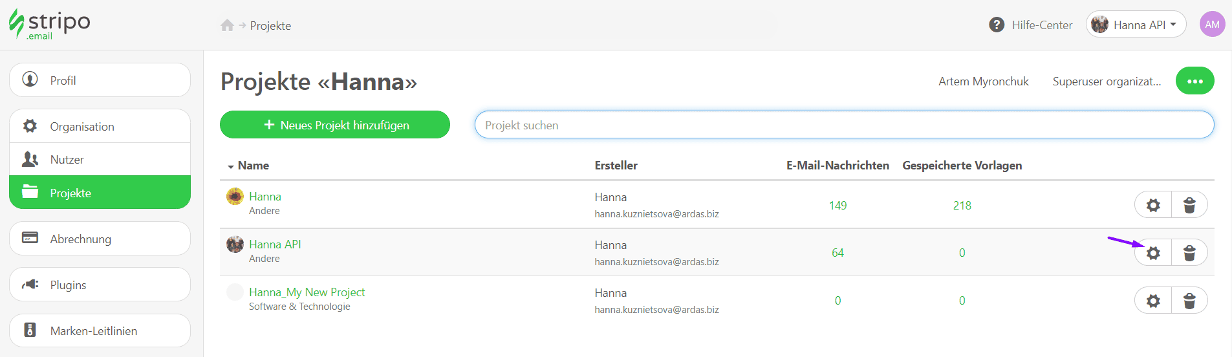Delete Hanna_My New Project via trash
1232x357 pixels.
tap(1189, 301)
